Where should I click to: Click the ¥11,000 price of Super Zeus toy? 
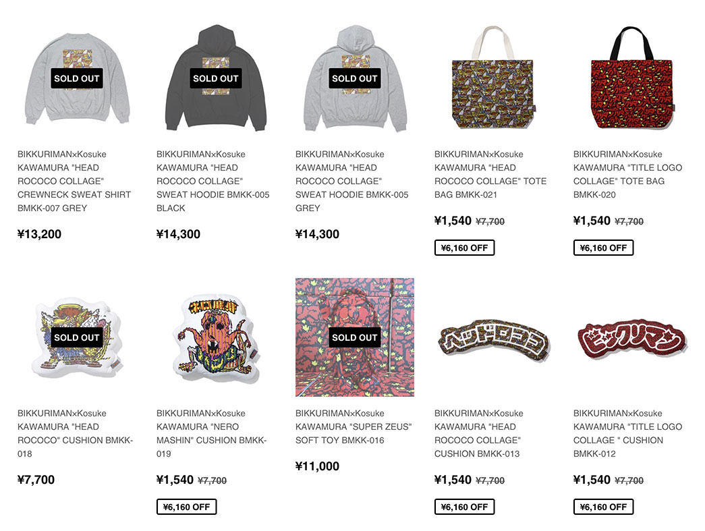point(318,466)
